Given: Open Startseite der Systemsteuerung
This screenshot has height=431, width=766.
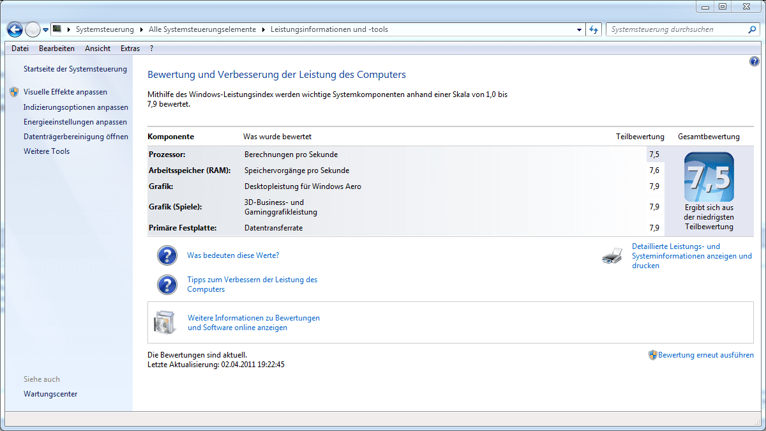Looking at the screenshot, I should (75, 69).
